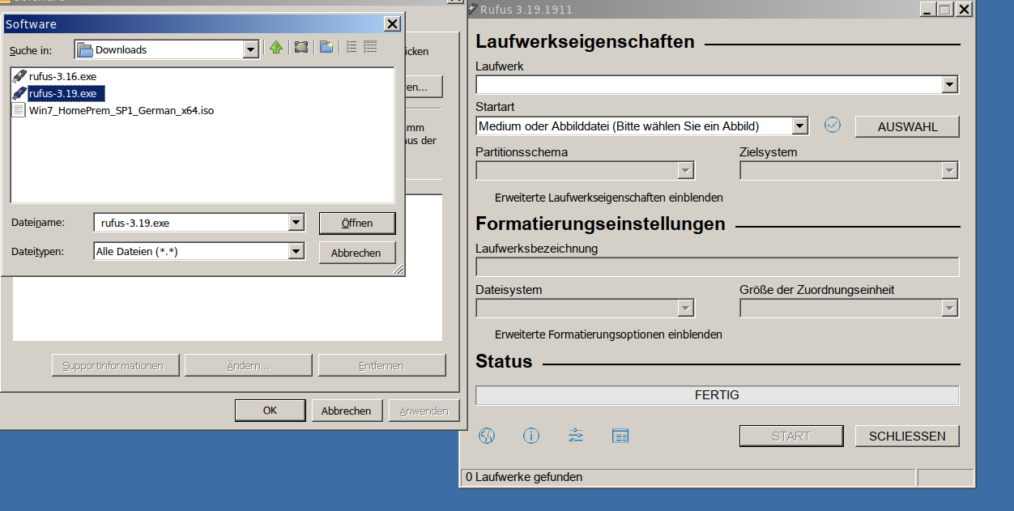
Task: Click status text 0 Laufwerke gefunden
Action: [x=524, y=477]
